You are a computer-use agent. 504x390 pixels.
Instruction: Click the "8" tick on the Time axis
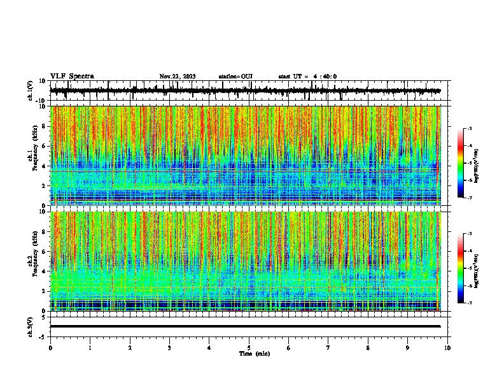(368, 348)
